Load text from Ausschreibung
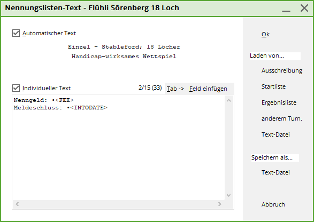The width and height of the screenshot is (314, 222). (x=282, y=70)
